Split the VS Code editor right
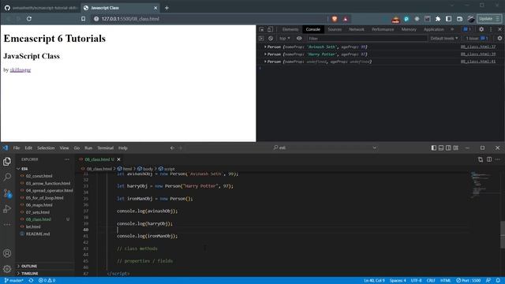Screen dimensions: 505x284 coord(489,159)
